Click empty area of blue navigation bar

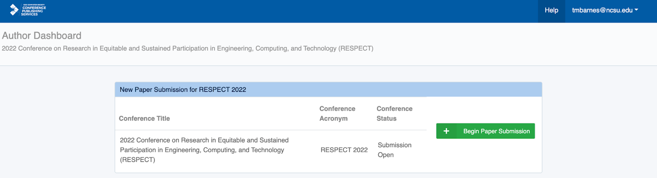[x=287, y=11]
